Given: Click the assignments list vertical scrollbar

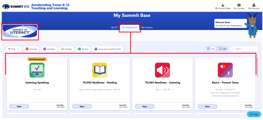Looking at the screenshot, I should pos(257,67).
